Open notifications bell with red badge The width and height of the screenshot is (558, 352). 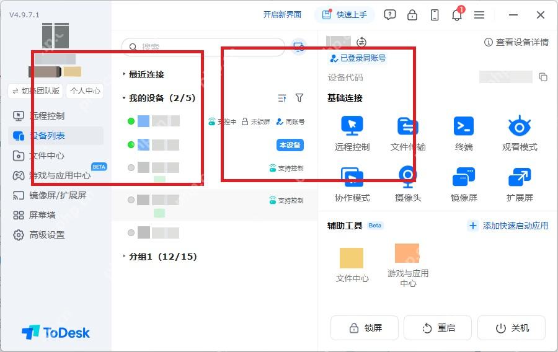click(x=457, y=15)
